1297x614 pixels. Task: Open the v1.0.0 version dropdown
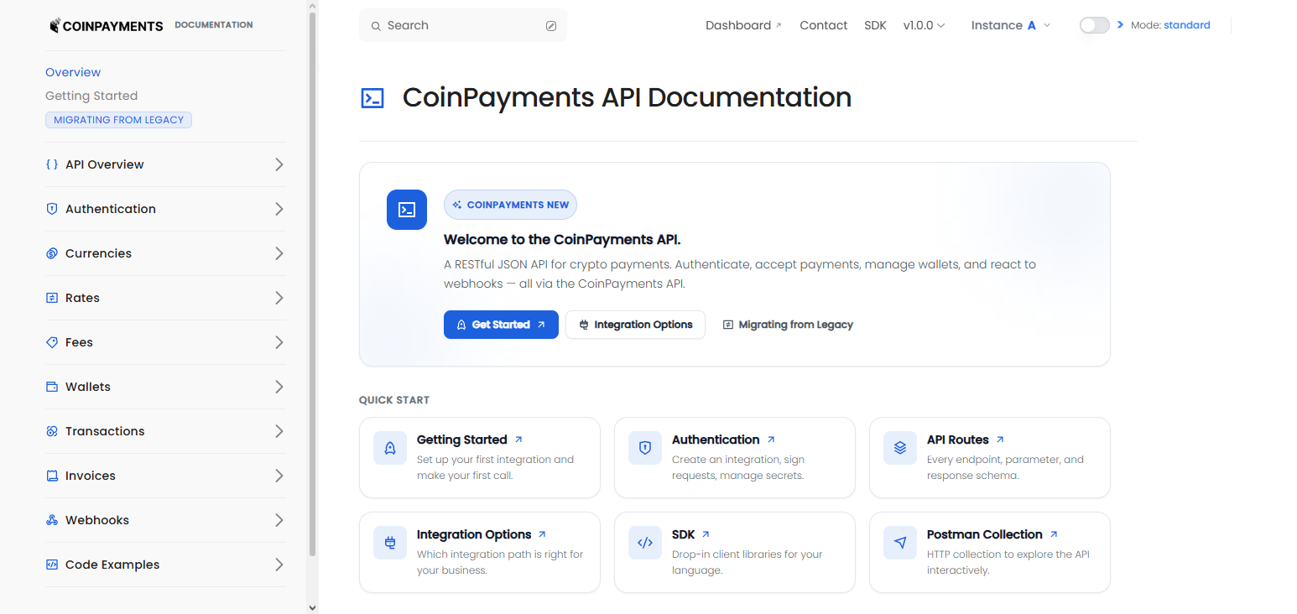point(924,25)
